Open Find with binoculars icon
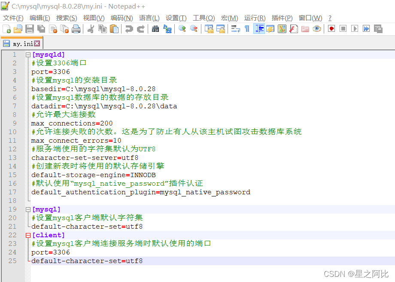Screen dimensions: 395x282 [x=155, y=29]
